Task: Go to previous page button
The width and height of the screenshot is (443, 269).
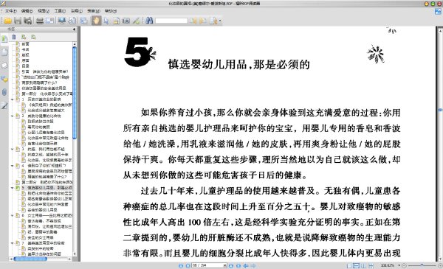Action: [188, 265]
